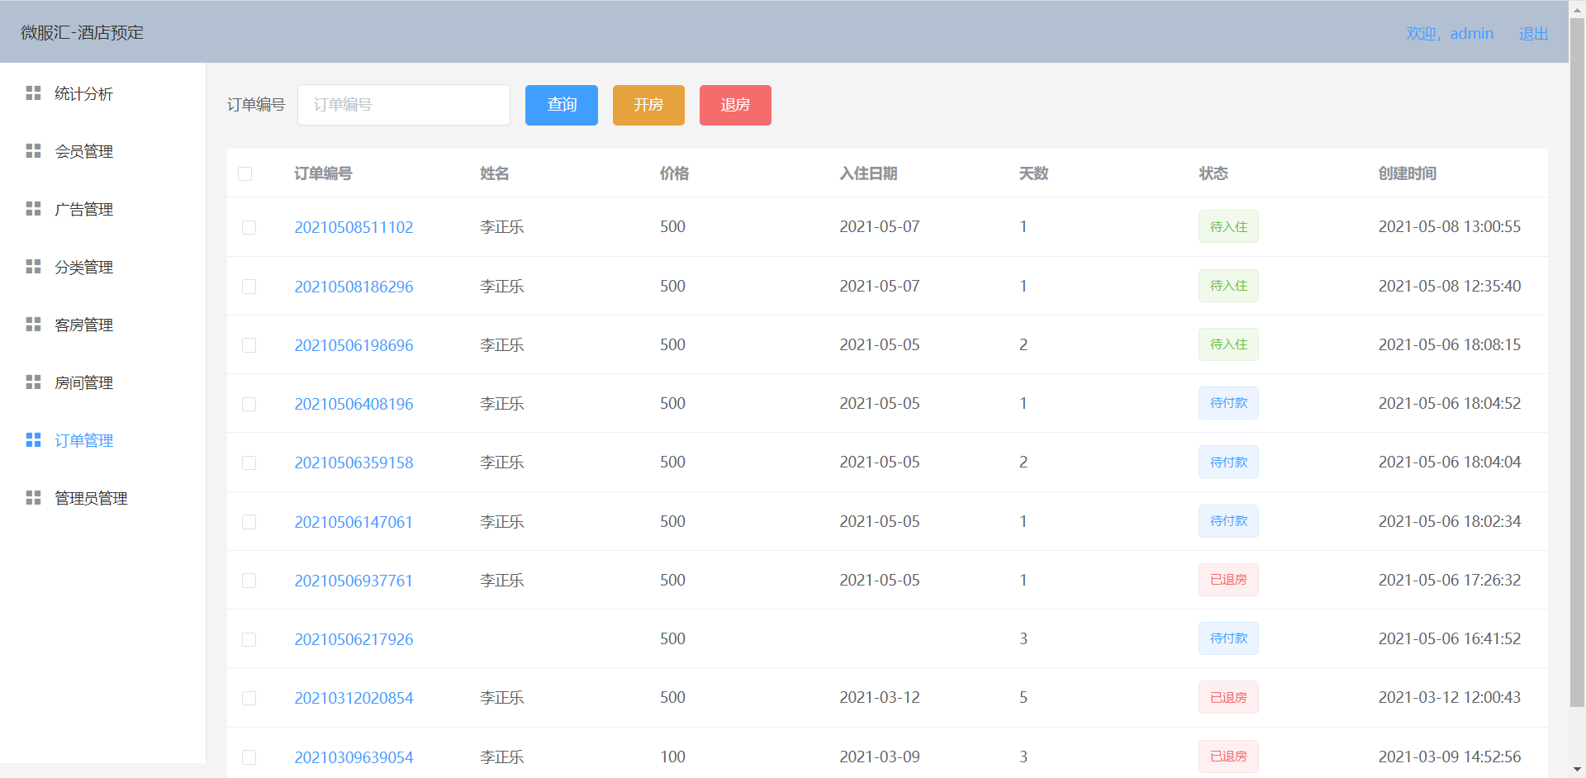Screen dimensions: 1586x778
Task: Open order link 20210506937761
Action: 354,581
